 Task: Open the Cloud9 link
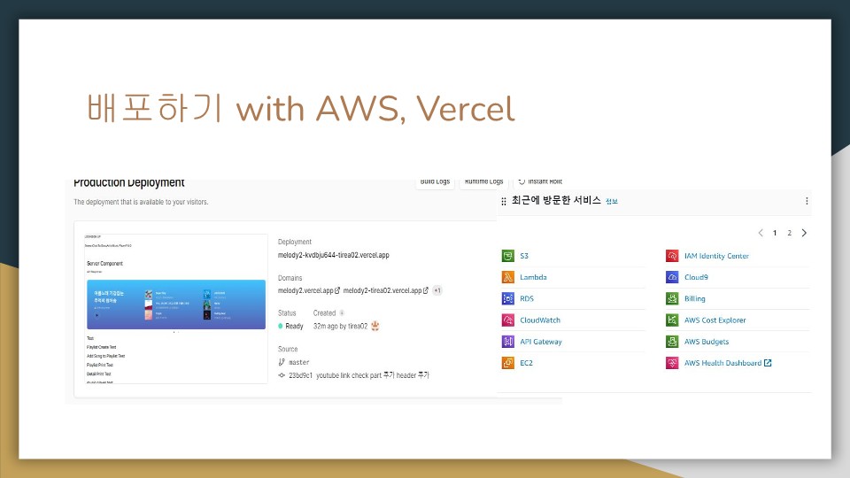click(x=696, y=277)
